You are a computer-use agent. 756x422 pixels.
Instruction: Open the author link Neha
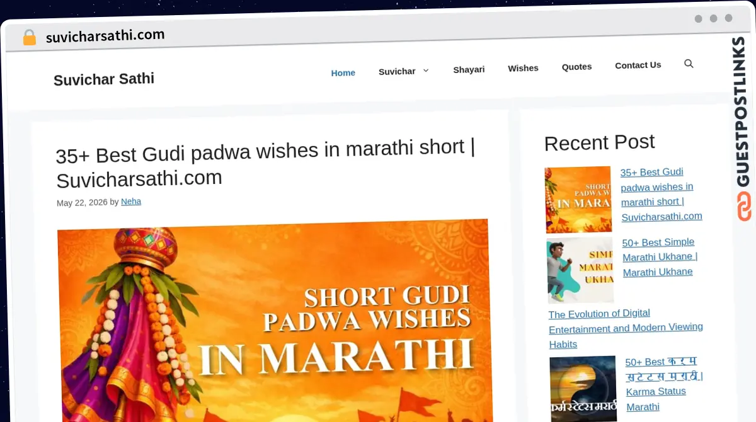click(x=131, y=202)
